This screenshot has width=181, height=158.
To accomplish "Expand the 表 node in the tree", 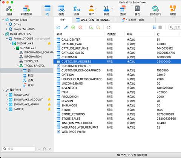I will (21, 71).
